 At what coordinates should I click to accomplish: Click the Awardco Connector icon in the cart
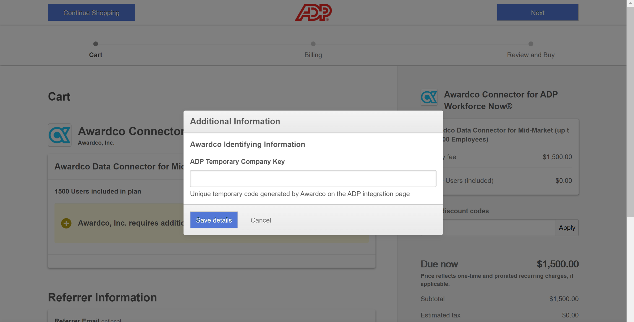tap(59, 135)
